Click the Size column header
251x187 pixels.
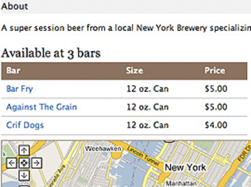coord(134,71)
